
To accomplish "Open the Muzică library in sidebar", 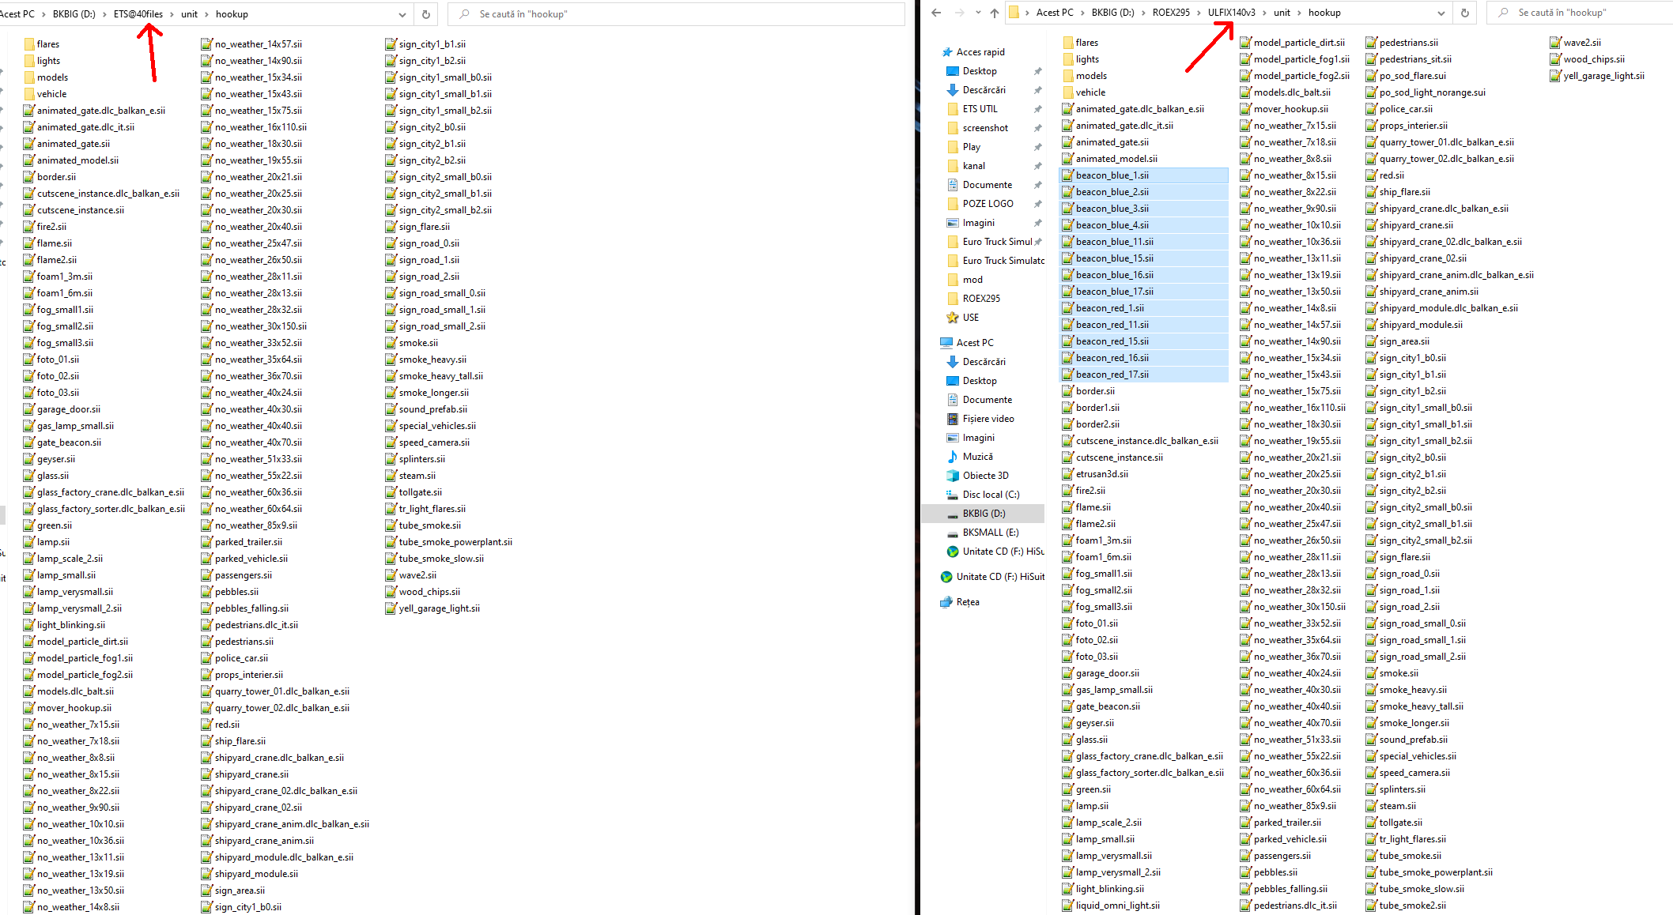I will [977, 457].
